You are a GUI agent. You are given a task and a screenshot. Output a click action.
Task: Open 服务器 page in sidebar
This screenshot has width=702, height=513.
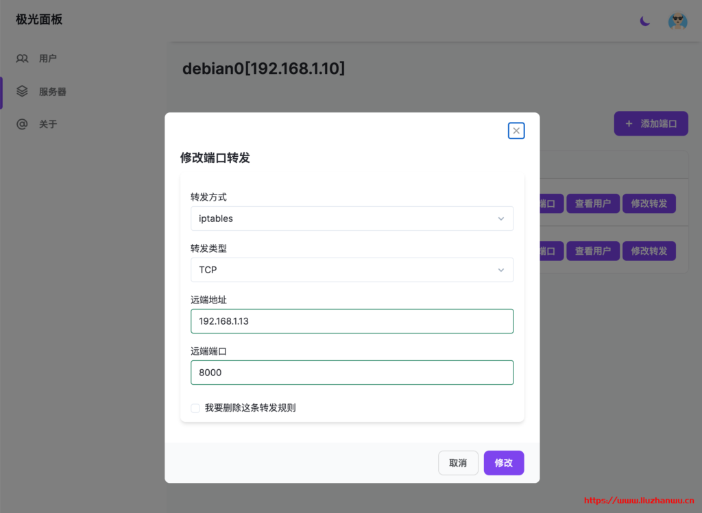pyautogui.click(x=52, y=92)
